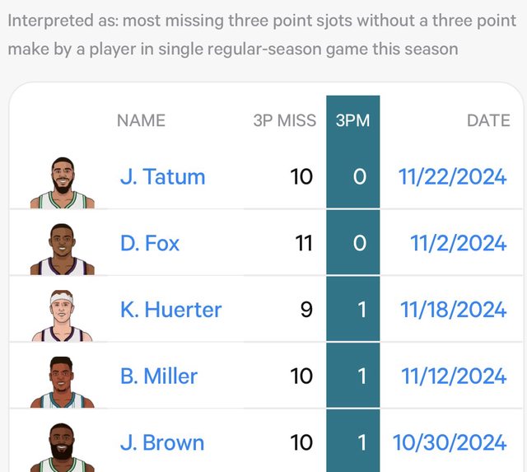Screen dimensions: 527x472
Task: Open the 11/12/2024 game link
Action: pyautogui.click(x=453, y=376)
